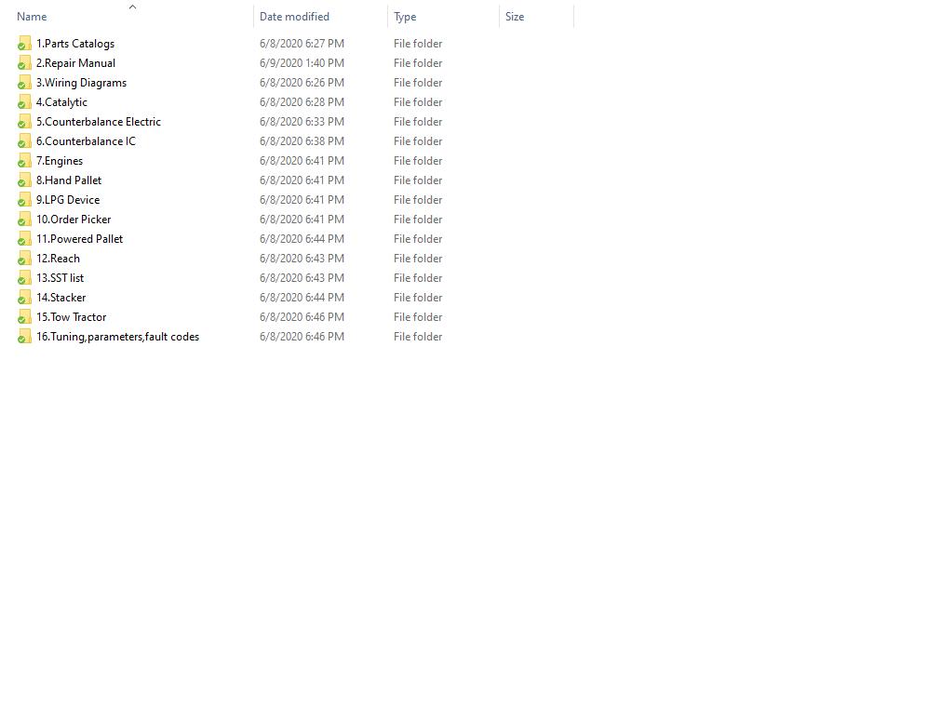Click 'File folder' type in 14.Stacker row
The image size is (940, 720).
[x=418, y=298]
